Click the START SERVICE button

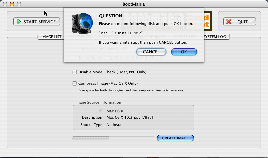36,22
